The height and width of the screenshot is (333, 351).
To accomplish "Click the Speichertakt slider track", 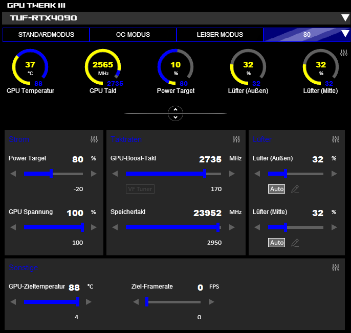I will point(173,227).
